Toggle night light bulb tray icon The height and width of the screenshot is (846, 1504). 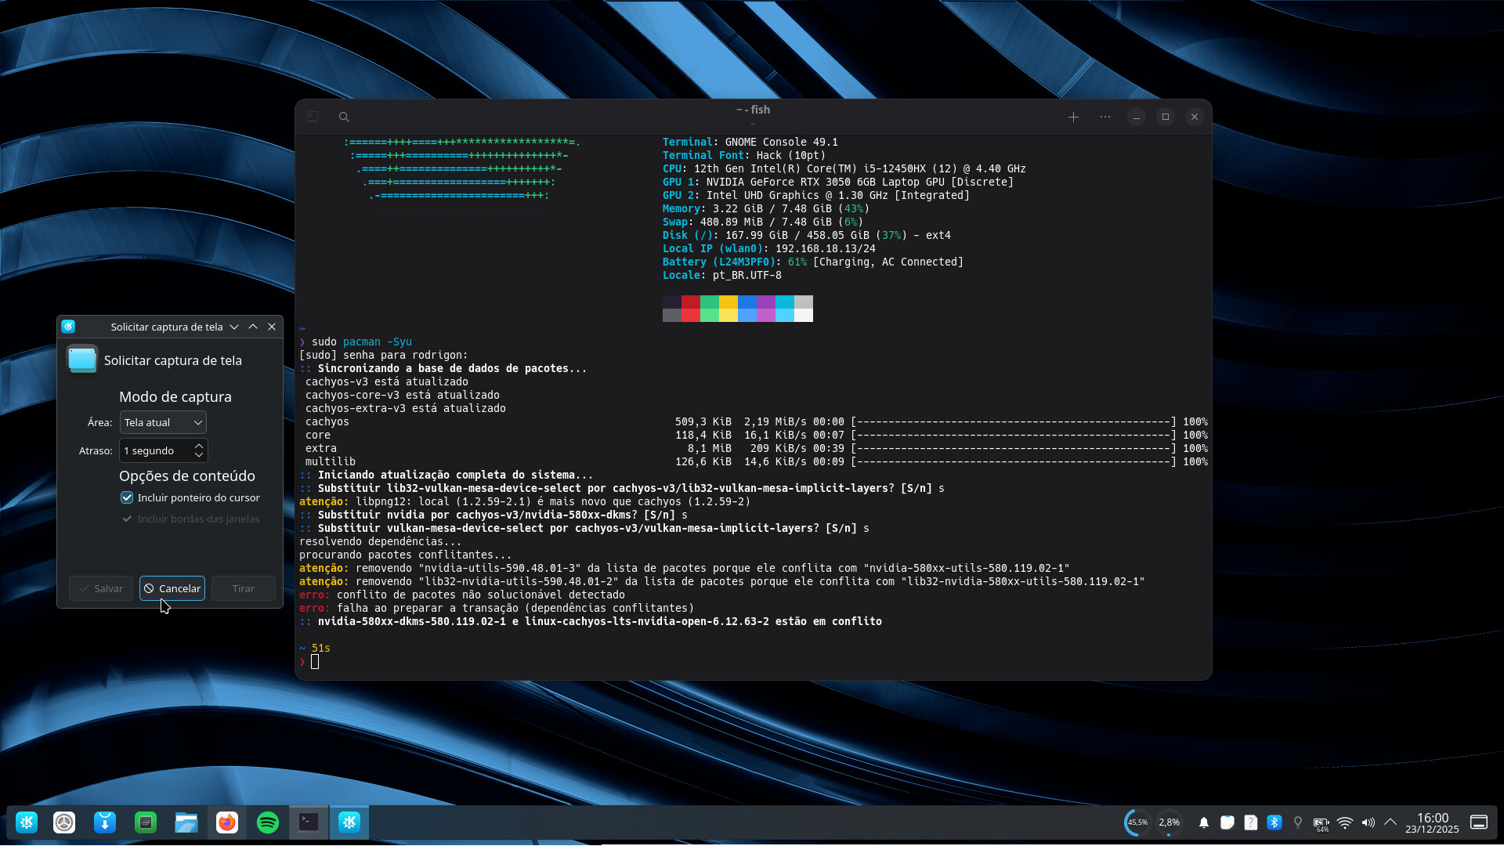point(1298,822)
